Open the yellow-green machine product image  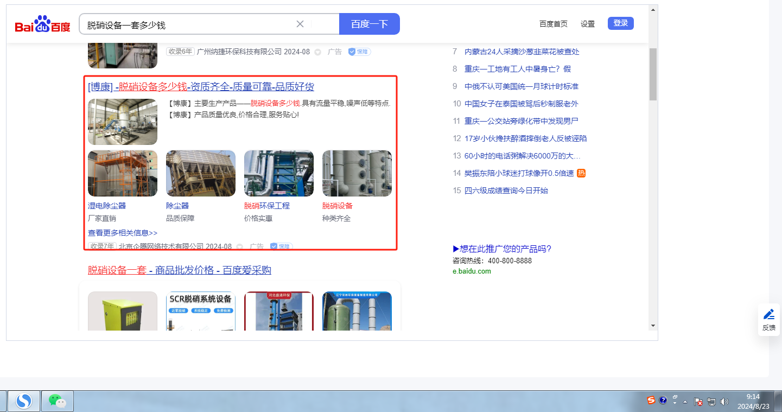coord(123,311)
